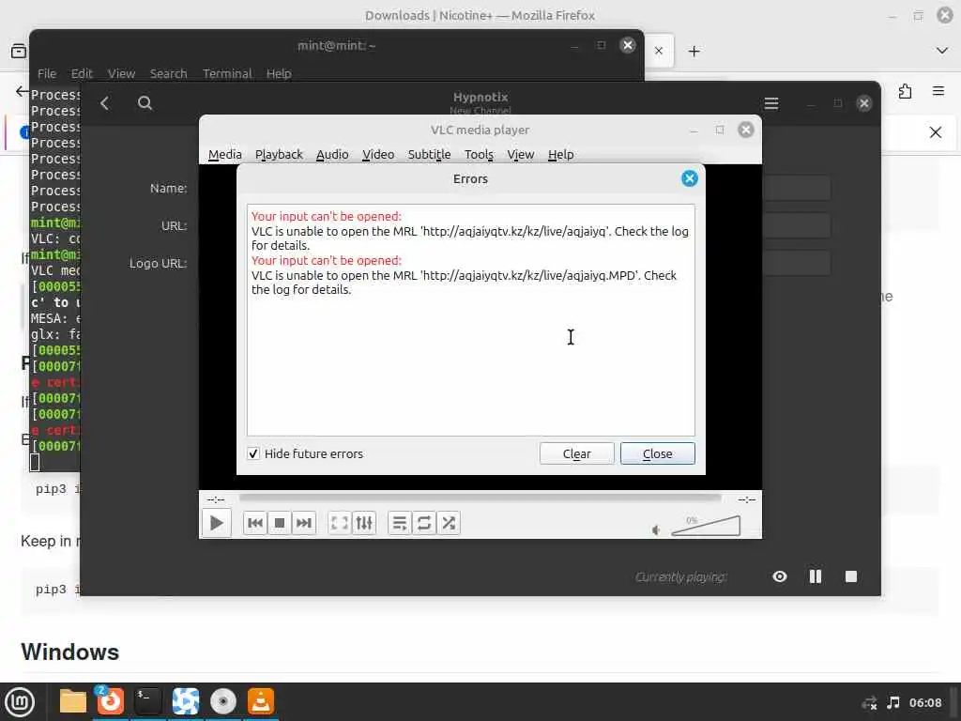Image resolution: width=961 pixels, height=721 pixels.
Task: Click the error message text area
Action: pyautogui.click(x=471, y=320)
